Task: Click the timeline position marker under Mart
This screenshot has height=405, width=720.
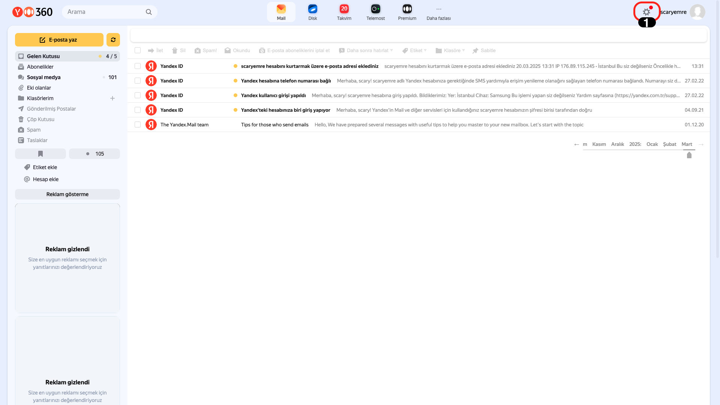Action: (x=689, y=155)
